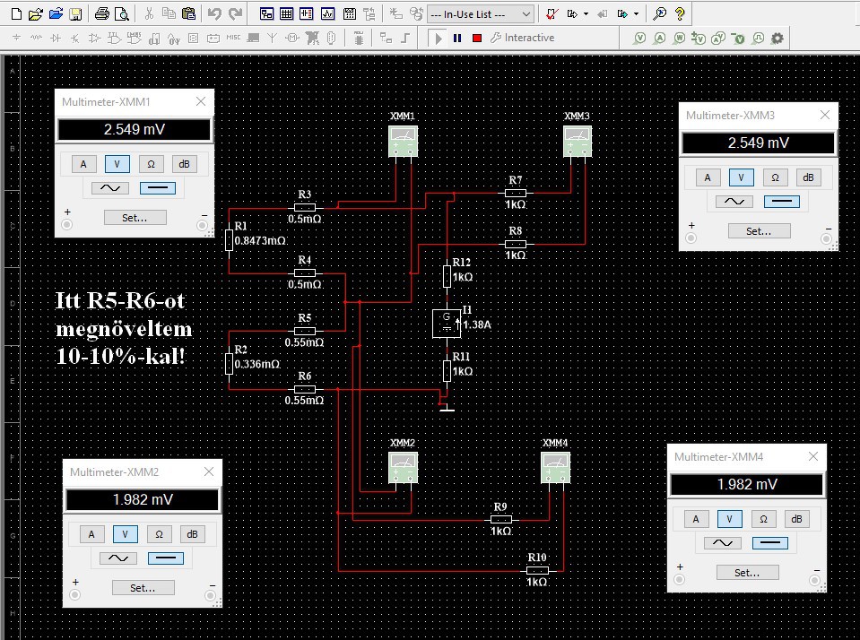Screen dimensions: 860x640
Task: Open the Postprocessor
Action: click(350, 14)
